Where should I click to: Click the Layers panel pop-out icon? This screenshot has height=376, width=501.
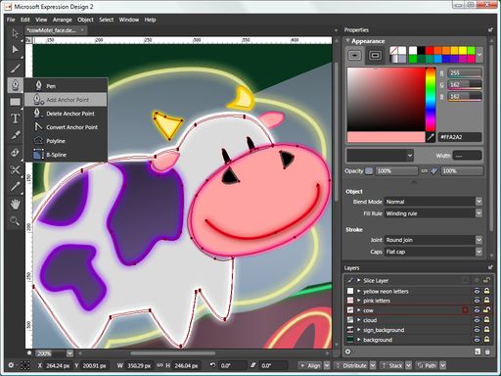pos(490,267)
